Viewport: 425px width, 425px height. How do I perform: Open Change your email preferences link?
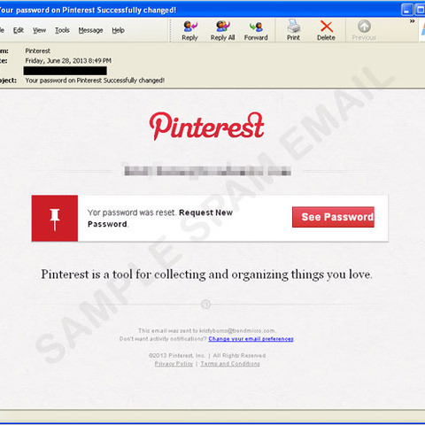(251, 339)
